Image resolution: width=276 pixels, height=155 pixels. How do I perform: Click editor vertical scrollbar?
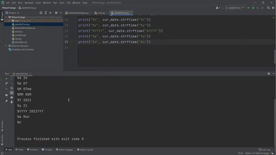[x=275, y=56]
